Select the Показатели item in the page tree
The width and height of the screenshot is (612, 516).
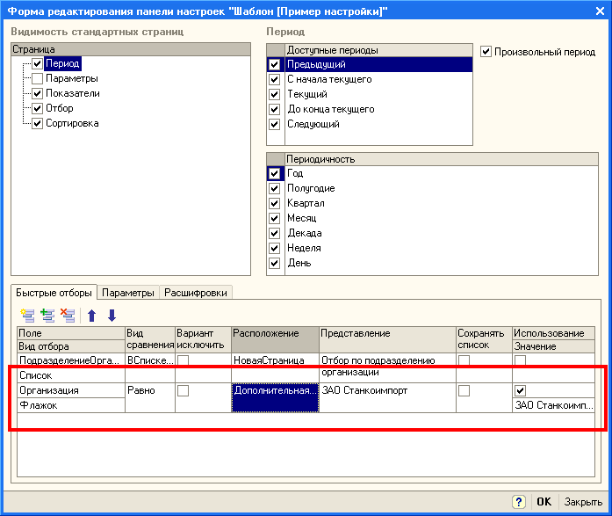(x=72, y=94)
